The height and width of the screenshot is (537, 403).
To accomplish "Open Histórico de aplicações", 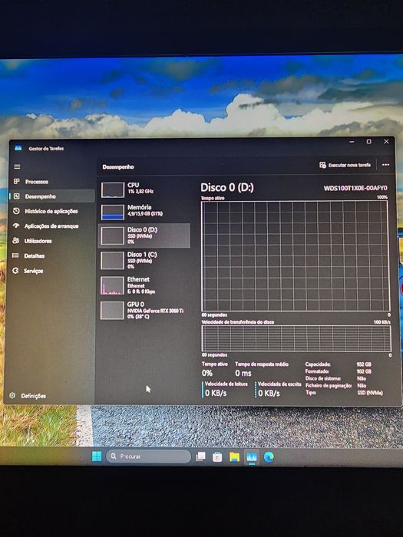I will 51,211.
